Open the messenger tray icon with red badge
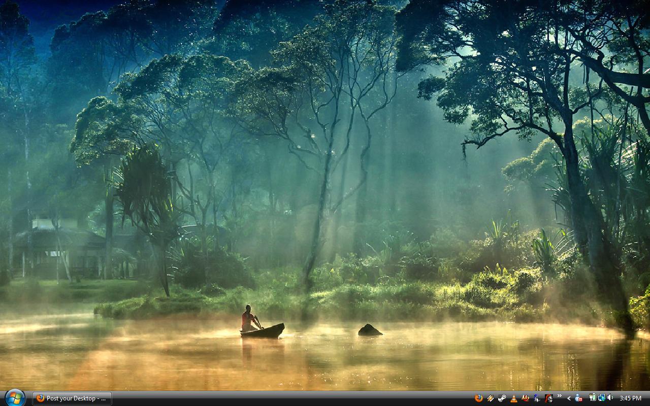 click(578, 398)
